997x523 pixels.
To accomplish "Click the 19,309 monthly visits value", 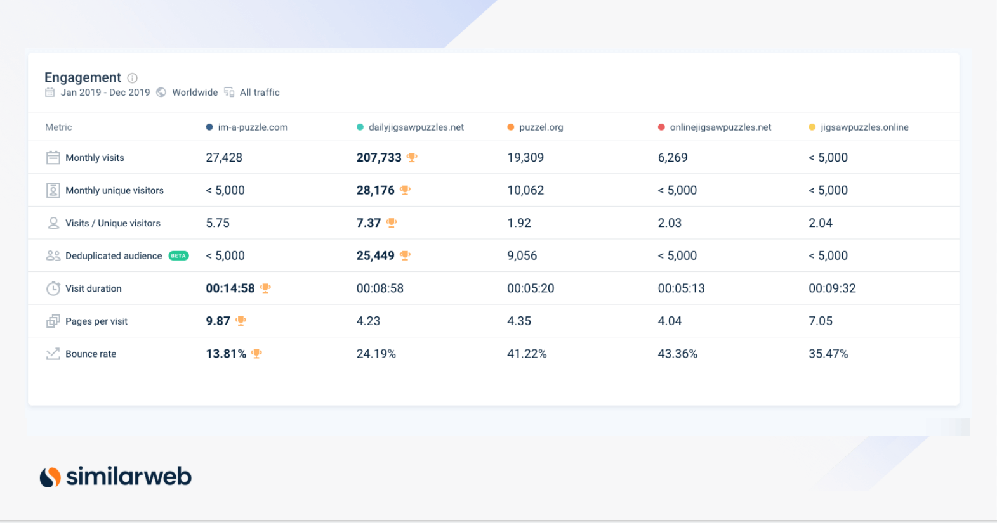I will [x=525, y=157].
